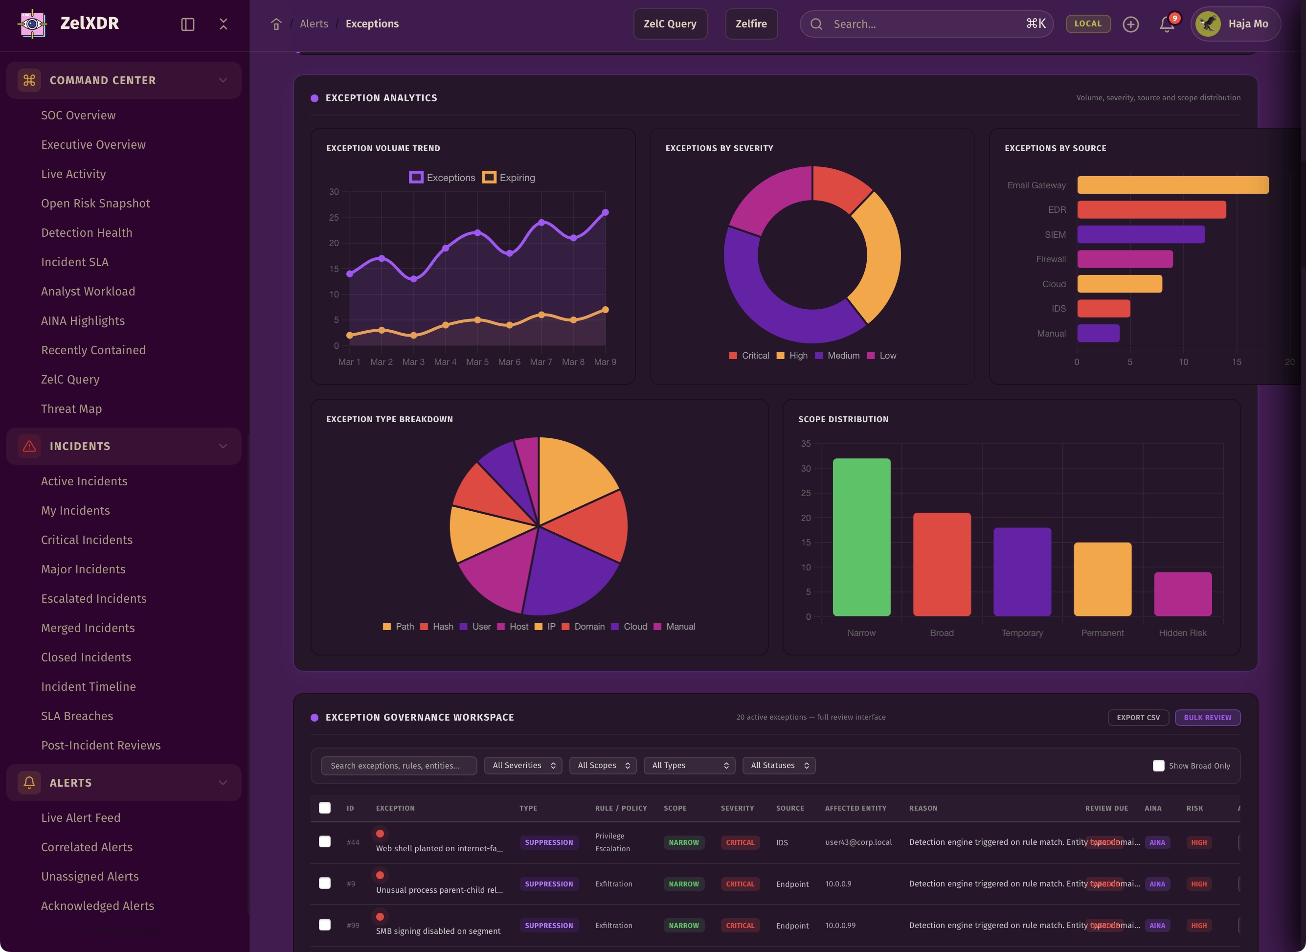Select the row checkbox for exception #44
1306x952 pixels.
pos(325,842)
